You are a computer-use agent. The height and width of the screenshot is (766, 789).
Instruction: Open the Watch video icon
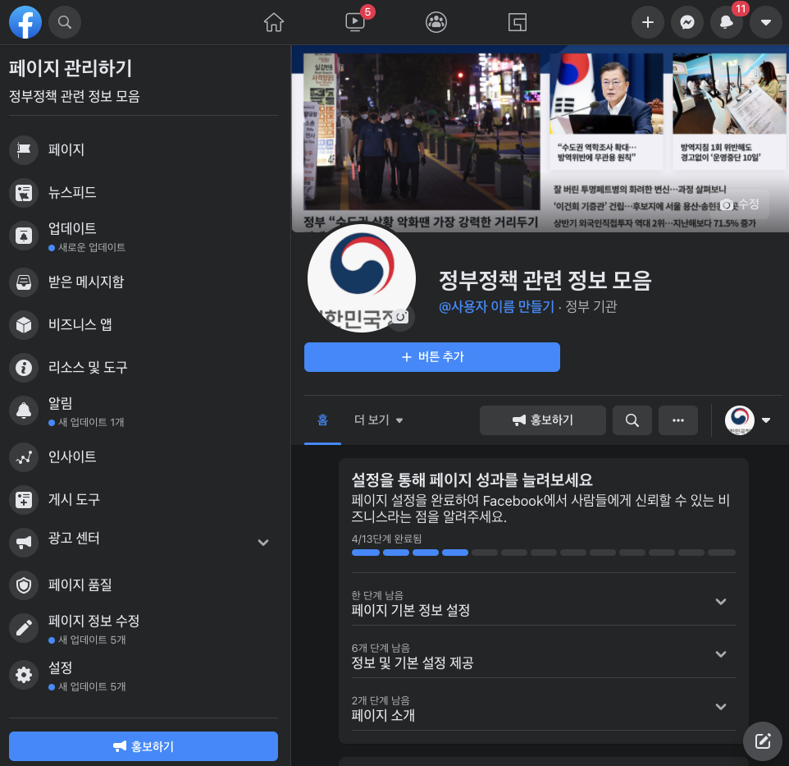pyautogui.click(x=355, y=22)
